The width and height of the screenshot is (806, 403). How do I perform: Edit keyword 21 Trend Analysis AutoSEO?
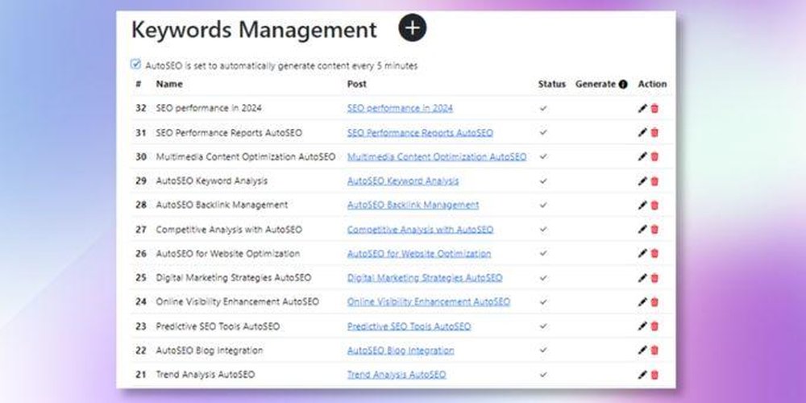point(642,375)
